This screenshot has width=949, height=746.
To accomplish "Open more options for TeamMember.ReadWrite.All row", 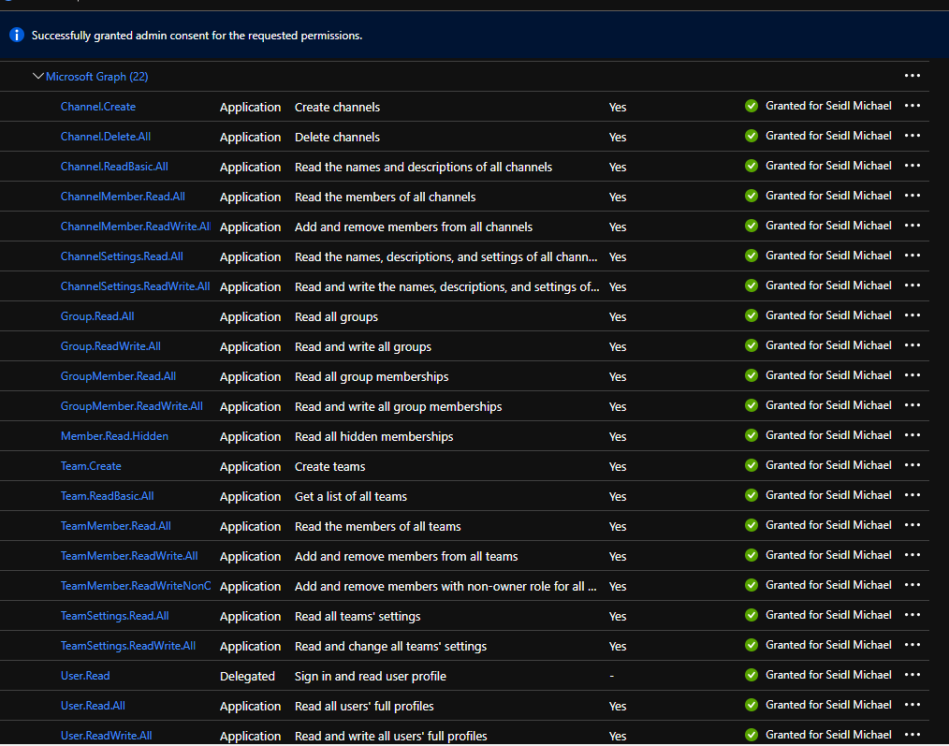I will (912, 555).
